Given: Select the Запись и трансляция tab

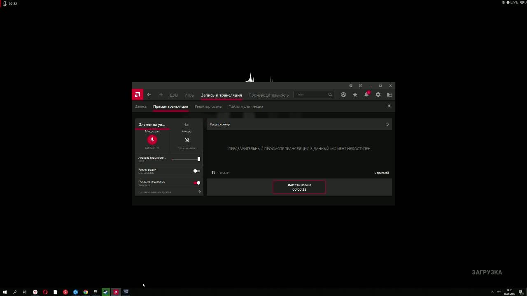Looking at the screenshot, I should tap(222, 95).
